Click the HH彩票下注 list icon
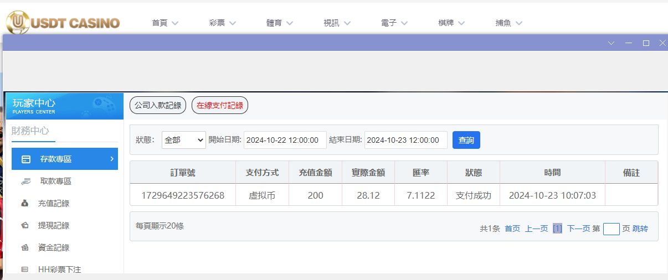 24,269
